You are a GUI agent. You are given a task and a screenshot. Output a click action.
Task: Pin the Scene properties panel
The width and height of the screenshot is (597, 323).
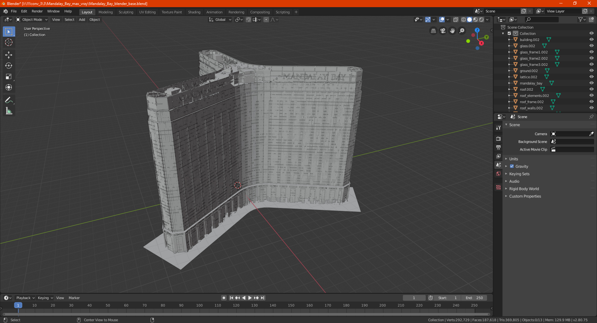point(591,117)
